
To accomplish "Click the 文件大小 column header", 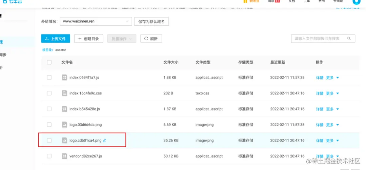I will point(171,62).
